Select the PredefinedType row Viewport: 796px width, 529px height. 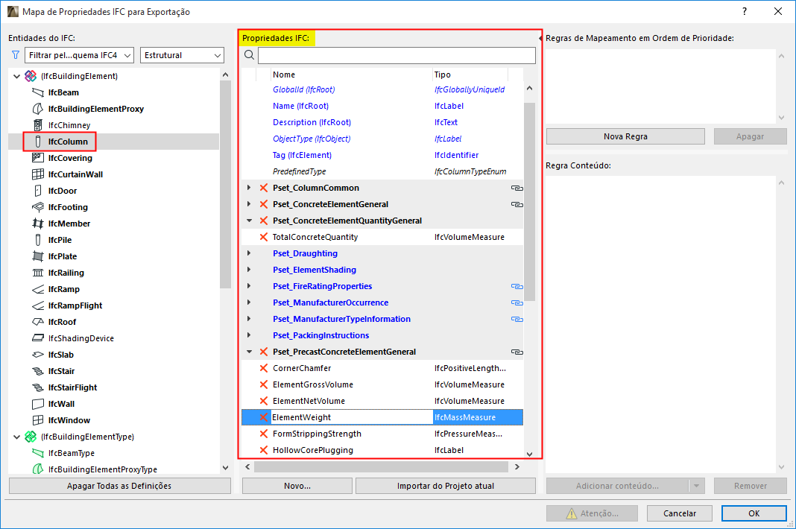pos(382,171)
